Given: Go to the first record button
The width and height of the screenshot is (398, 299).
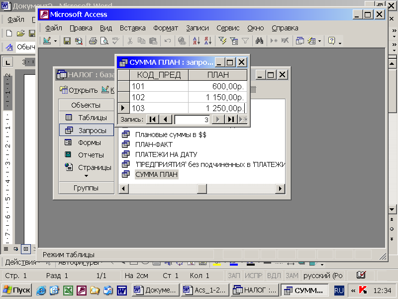Looking at the screenshot, I should tap(153, 119).
